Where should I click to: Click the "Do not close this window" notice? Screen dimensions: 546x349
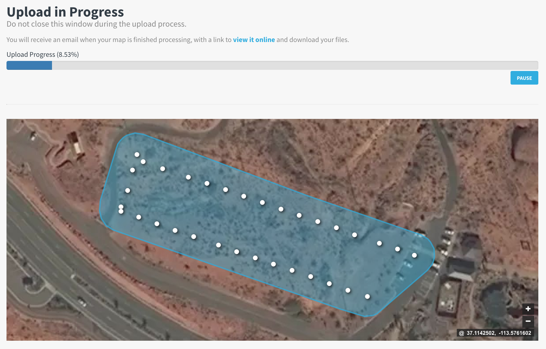(96, 24)
